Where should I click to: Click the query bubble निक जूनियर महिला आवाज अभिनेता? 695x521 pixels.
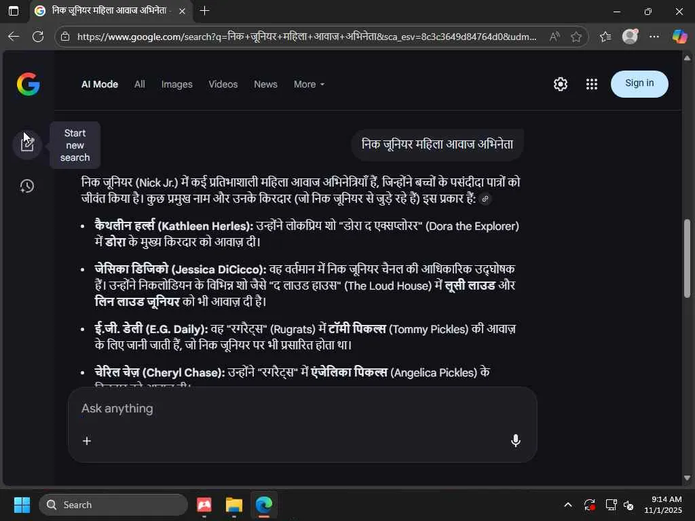[x=437, y=144]
